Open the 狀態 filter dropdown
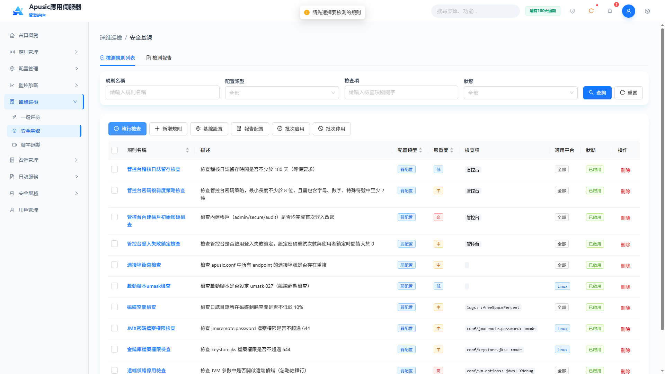Viewport: 665px width, 374px height. click(521, 93)
